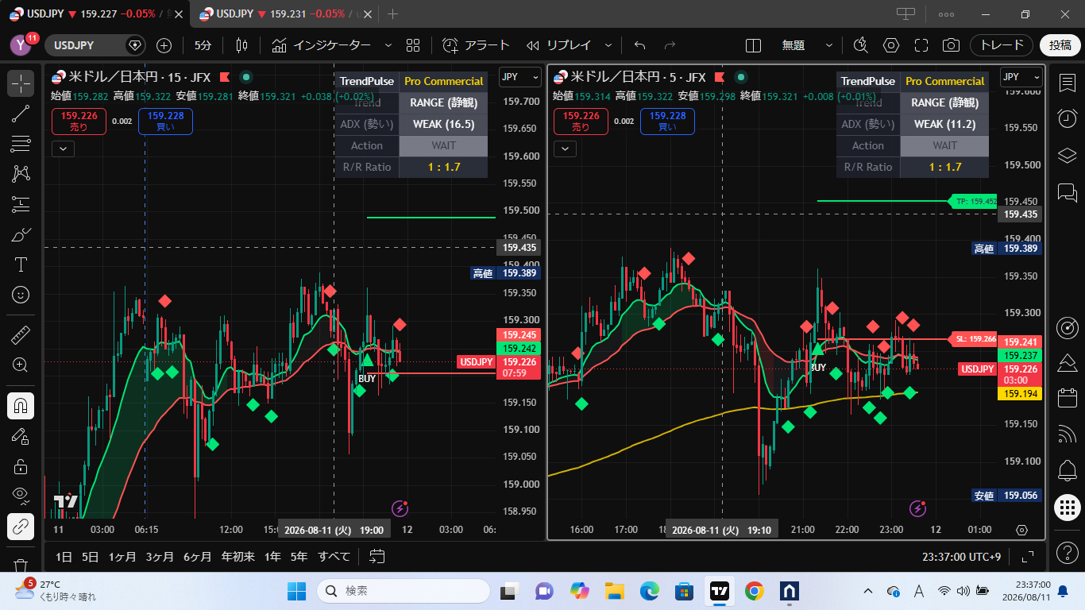Open the Pine mountain icon in sidebar
Viewport: 1085px width, 610px height.
[1068, 362]
